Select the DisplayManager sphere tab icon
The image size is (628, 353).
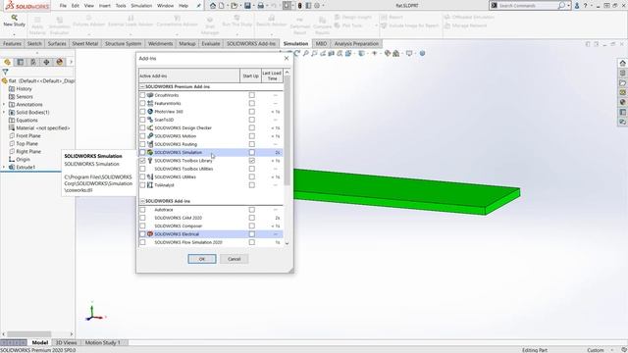[60, 62]
